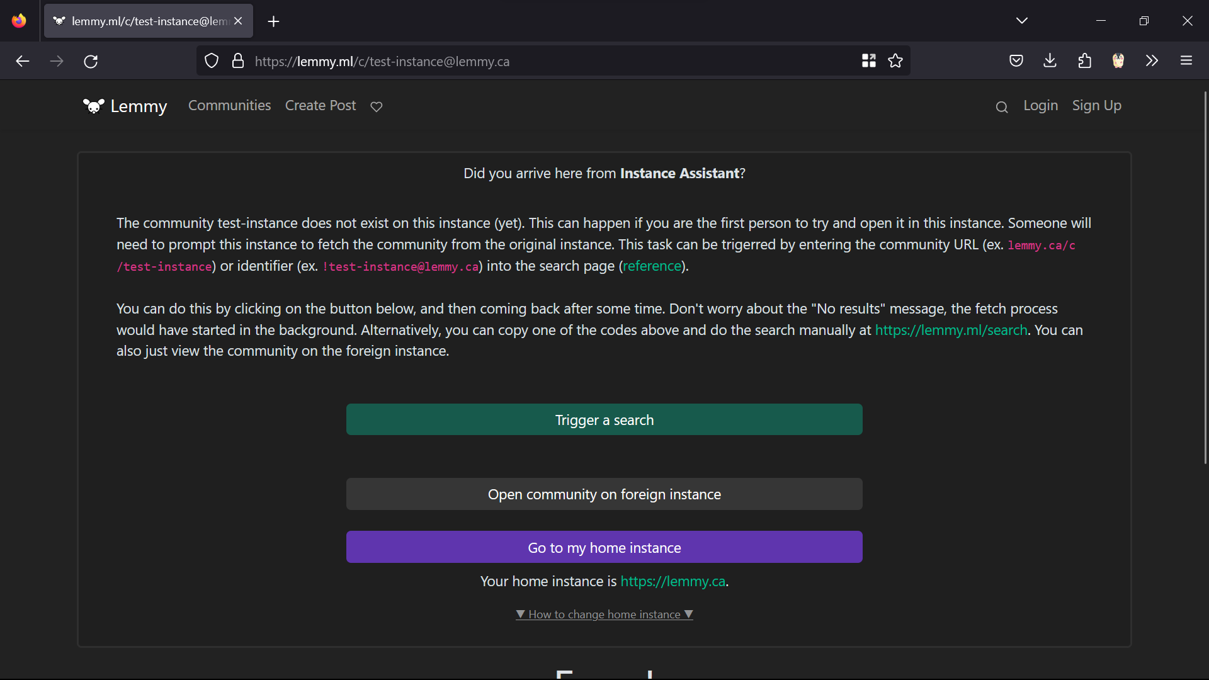The image size is (1209, 680).
Task: Click Go to my home instance
Action: 604,548
